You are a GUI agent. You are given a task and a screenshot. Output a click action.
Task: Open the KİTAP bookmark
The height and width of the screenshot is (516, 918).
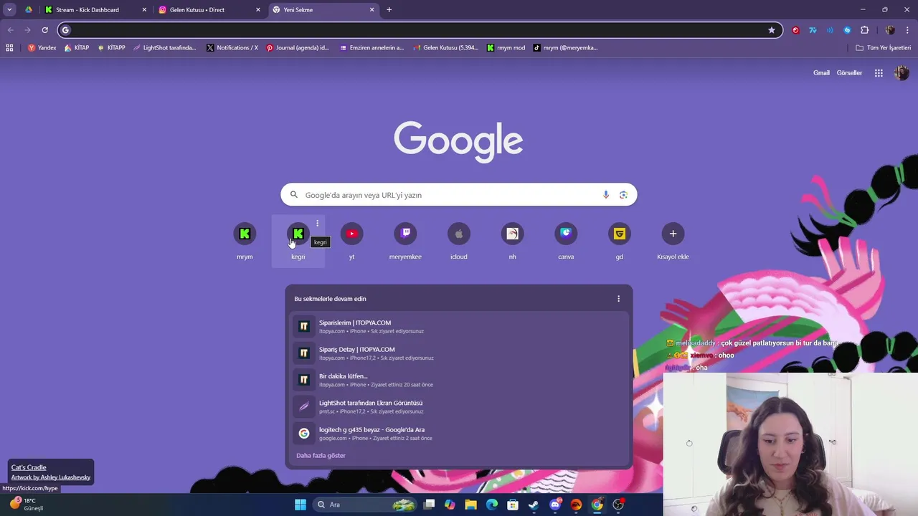click(x=76, y=48)
